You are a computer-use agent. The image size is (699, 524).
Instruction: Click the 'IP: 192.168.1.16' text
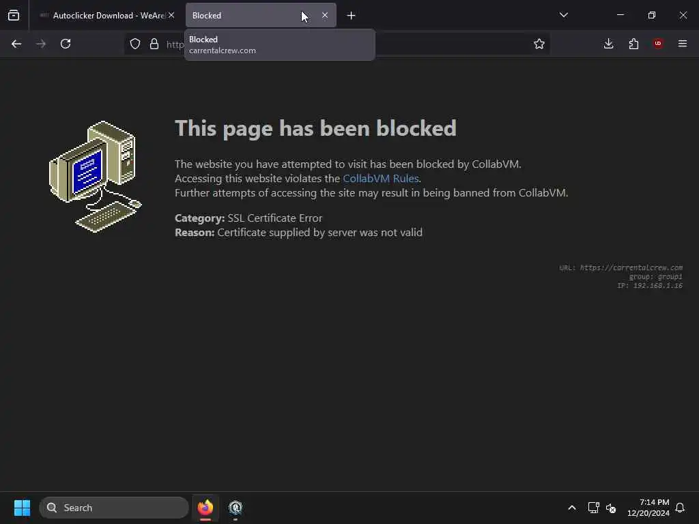click(x=650, y=286)
